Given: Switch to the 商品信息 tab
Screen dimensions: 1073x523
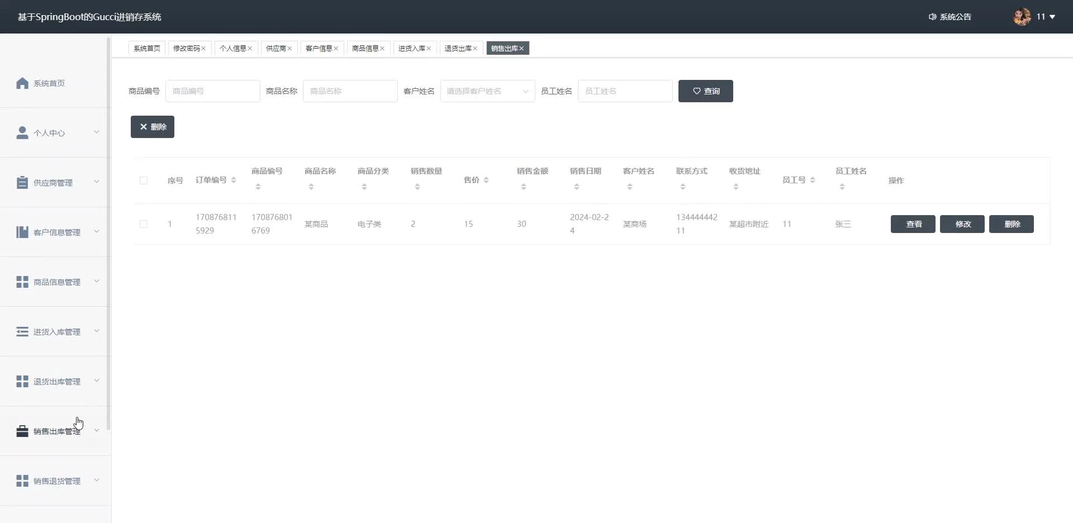Looking at the screenshot, I should [x=365, y=49].
